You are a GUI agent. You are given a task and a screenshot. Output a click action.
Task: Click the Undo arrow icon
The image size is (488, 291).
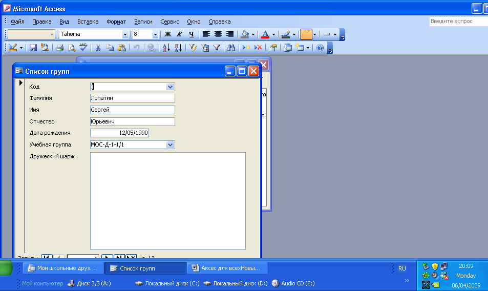(x=136, y=48)
